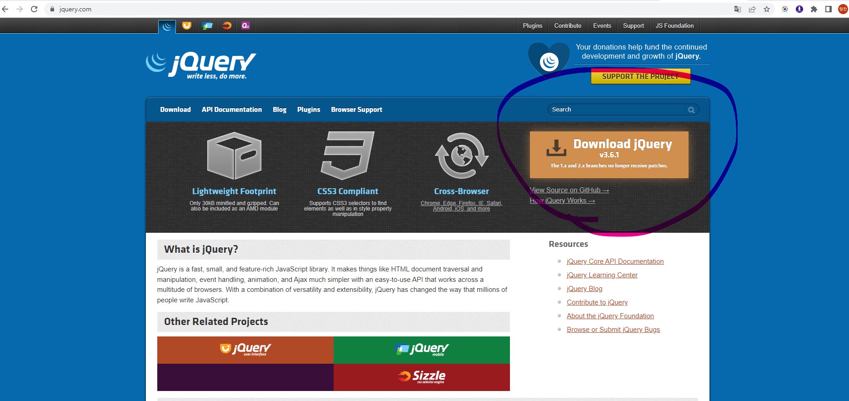The height and width of the screenshot is (401, 849).
Task: Open the jQuery UI project tile
Action: pyautogui.click(x=245, y=350)
